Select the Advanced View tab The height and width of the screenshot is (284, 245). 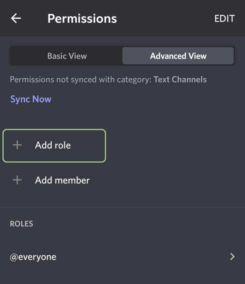pos(178,56)
